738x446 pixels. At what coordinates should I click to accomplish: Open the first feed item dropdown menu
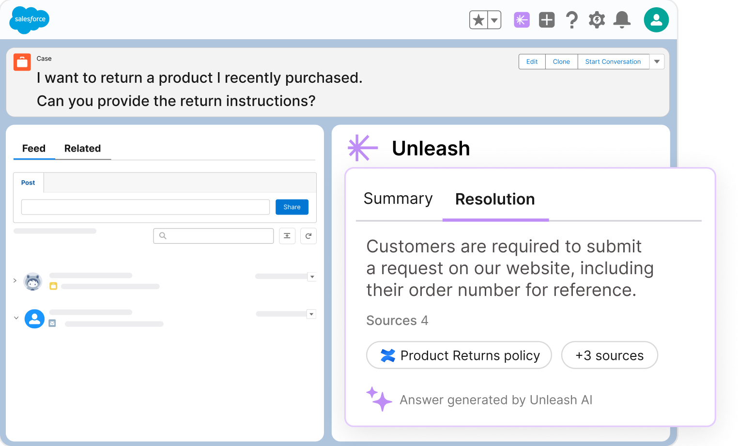point(312,277)
